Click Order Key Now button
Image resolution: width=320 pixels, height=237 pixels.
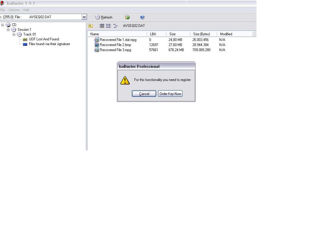click(170, 94)
